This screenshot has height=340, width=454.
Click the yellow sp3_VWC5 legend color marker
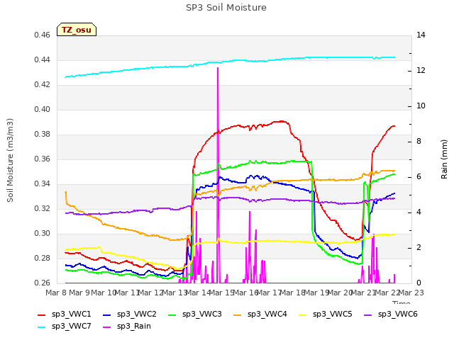(x=303, y=315)
